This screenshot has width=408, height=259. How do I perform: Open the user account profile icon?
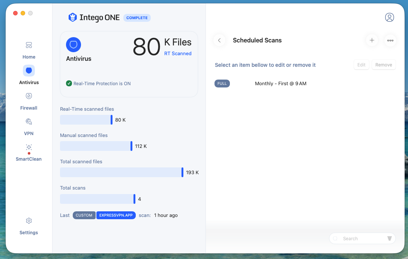click(x=390, y=18)
